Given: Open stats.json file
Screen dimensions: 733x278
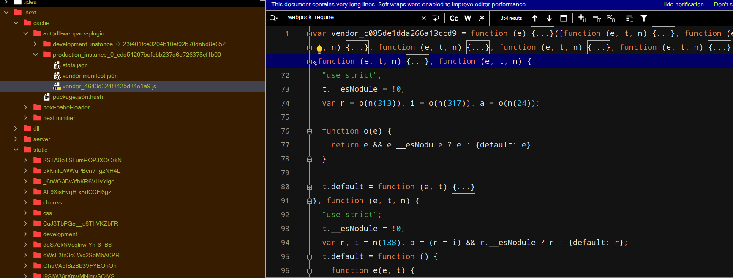Looking at the screenshot, I should click(75, 65).
